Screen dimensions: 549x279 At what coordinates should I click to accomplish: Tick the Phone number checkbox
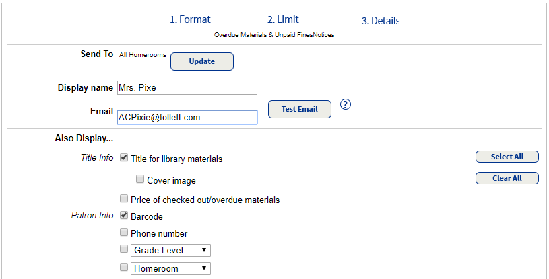point(124,233)
